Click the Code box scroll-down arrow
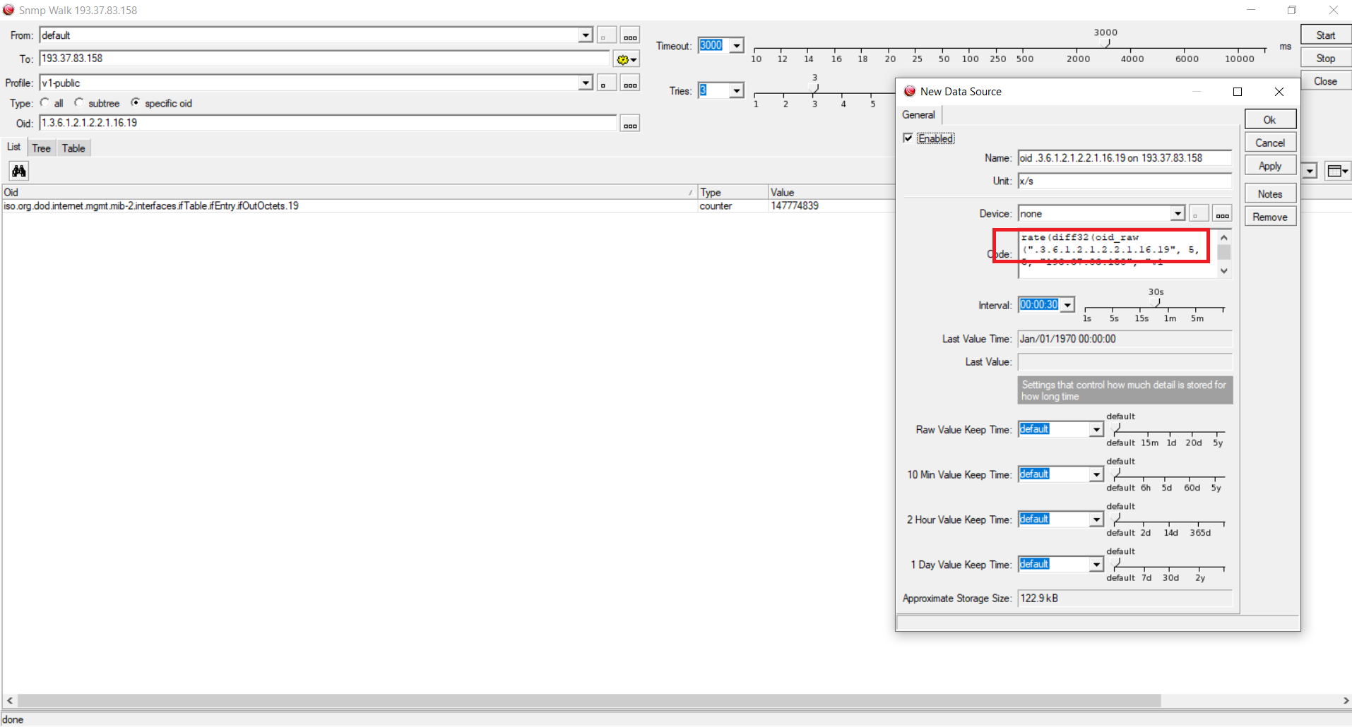Viewport: 1352px width, 727px height. (x=1224, y=271)
